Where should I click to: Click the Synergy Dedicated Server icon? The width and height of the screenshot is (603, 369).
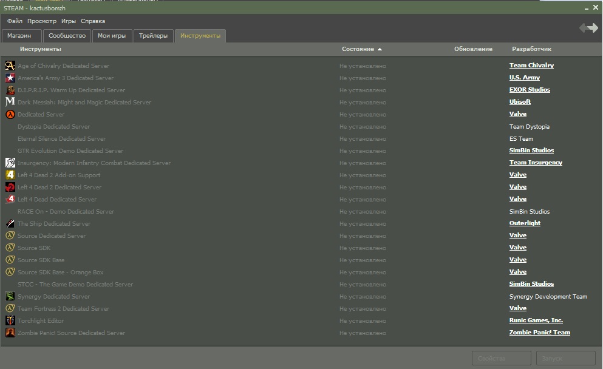pos(10,296)
